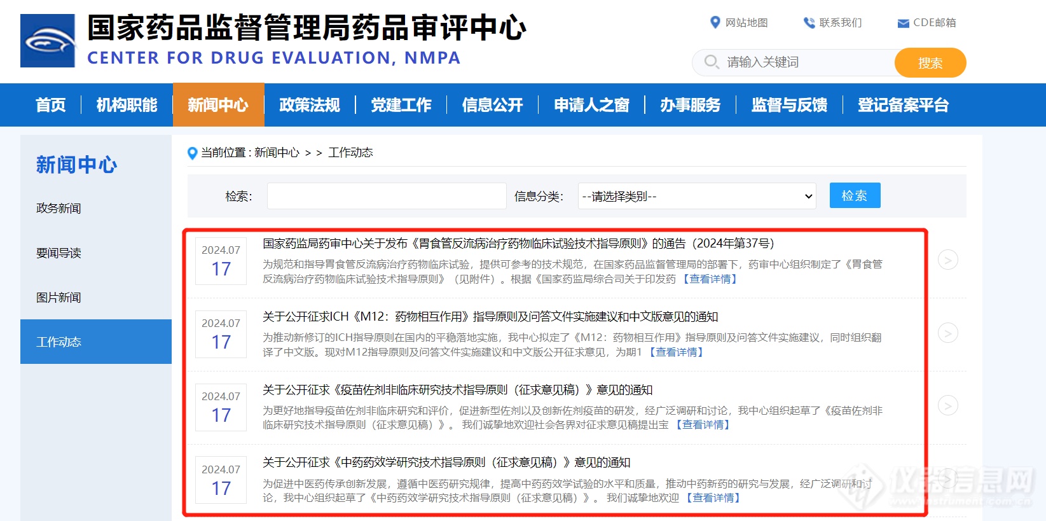Select 工作动态 in the sidebar
This screenshot has width=1046, height=521.
click(x=96, y=342)
